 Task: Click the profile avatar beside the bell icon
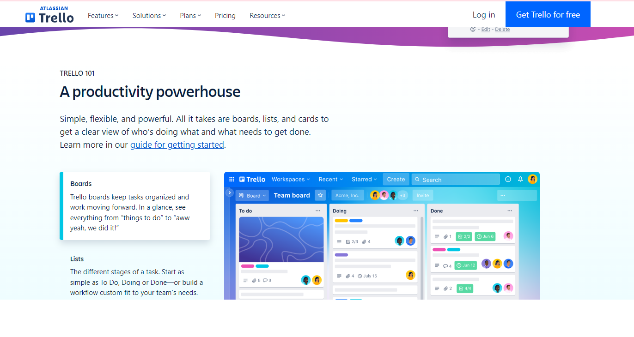pyautogui.click(x=533, y=179)
